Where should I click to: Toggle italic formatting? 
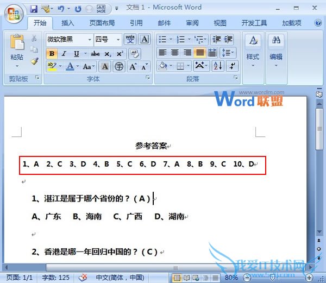pyautogui.click(x=64, y=54)
